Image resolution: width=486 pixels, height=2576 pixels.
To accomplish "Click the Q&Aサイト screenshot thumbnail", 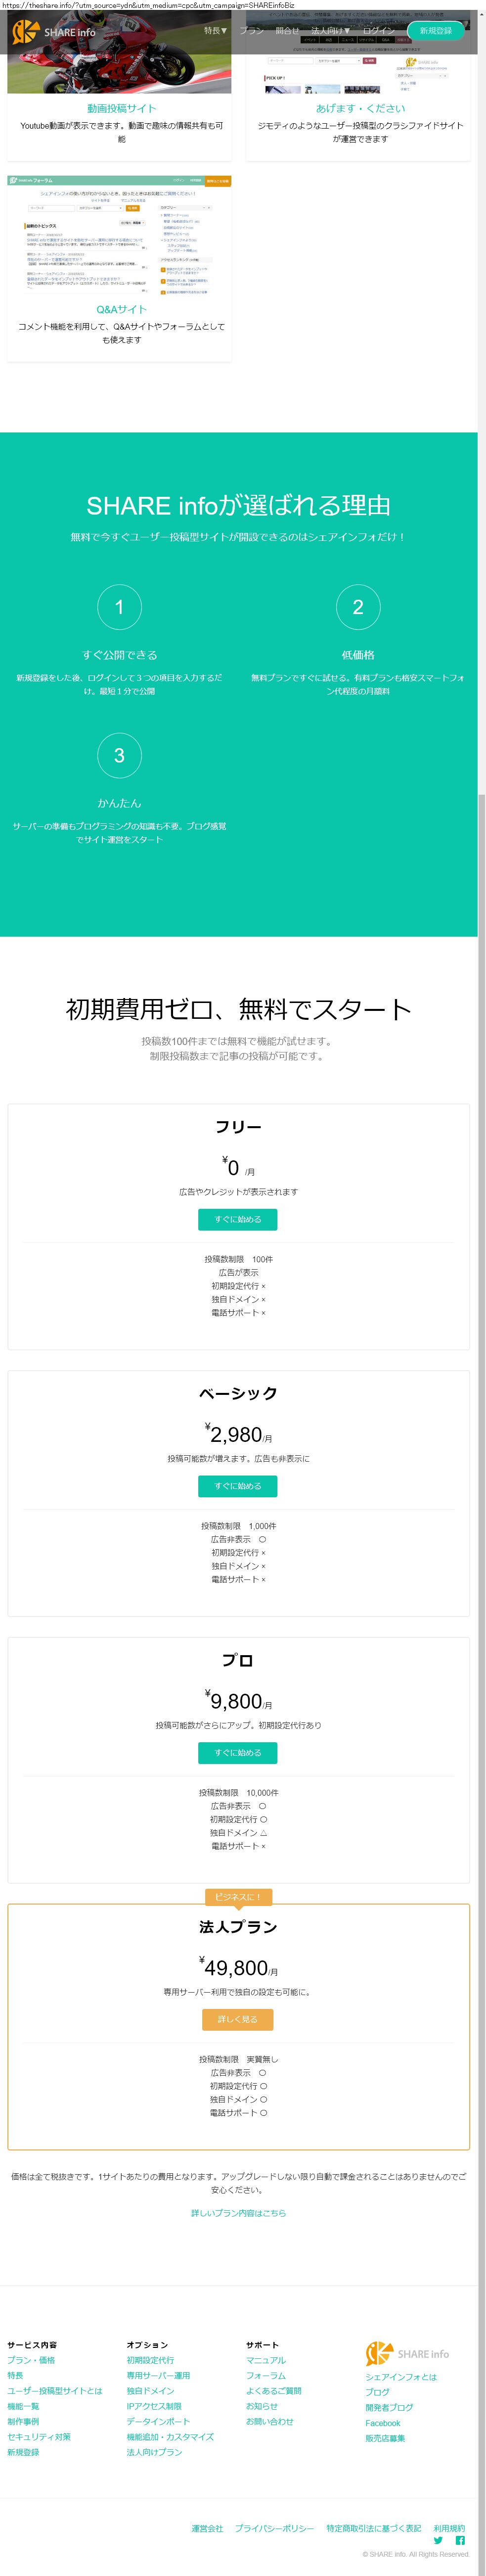I will pyautogui.click(x=119, y=237).
